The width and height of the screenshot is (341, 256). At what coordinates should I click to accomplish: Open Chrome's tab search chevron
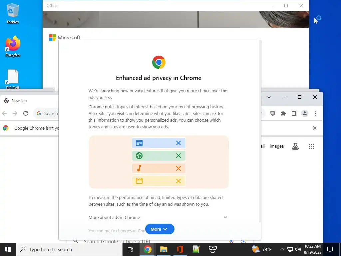coord(269,97)
